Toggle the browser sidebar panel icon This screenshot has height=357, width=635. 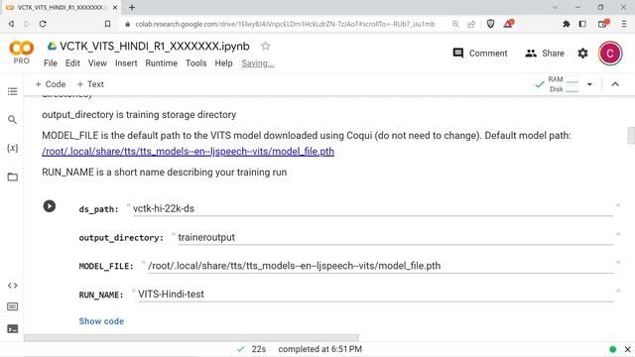click(582, 24)
